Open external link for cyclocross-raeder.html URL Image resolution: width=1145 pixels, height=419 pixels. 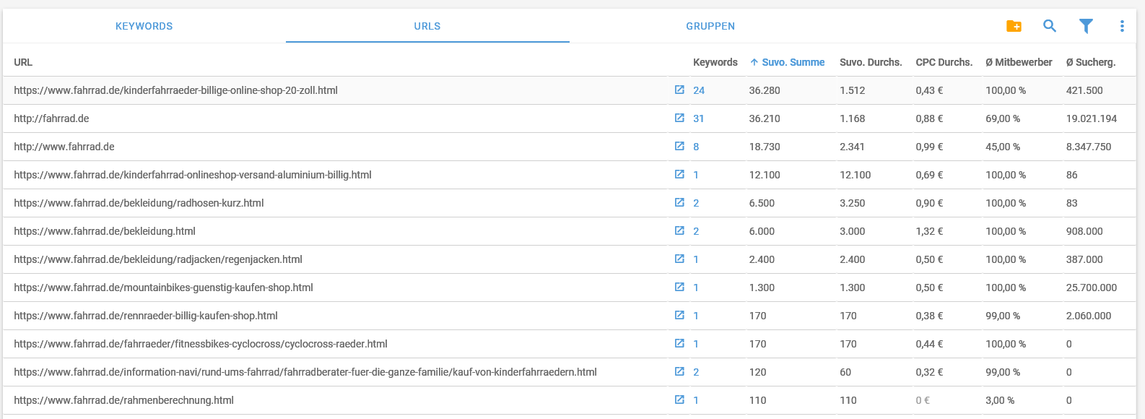tap(679, 343)
